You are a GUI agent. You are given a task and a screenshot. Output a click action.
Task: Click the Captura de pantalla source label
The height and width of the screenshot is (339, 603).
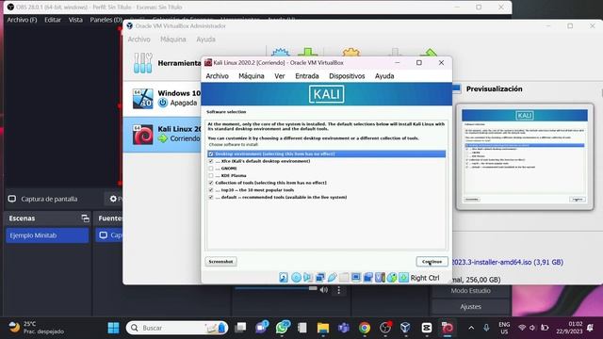[x=49, y=199]
